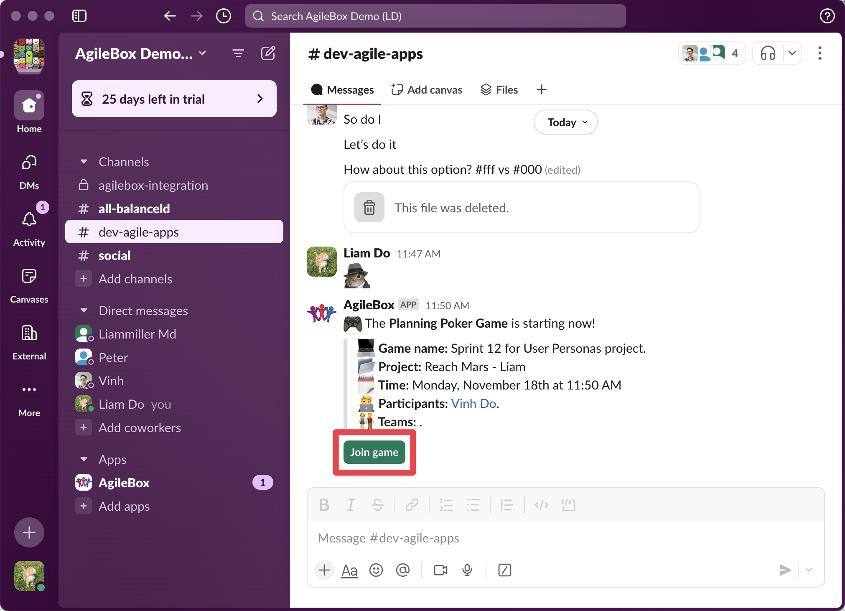The image size is (845, 611).
Task: Open the Add canvas tab
Action: click(x=427, y=90)
